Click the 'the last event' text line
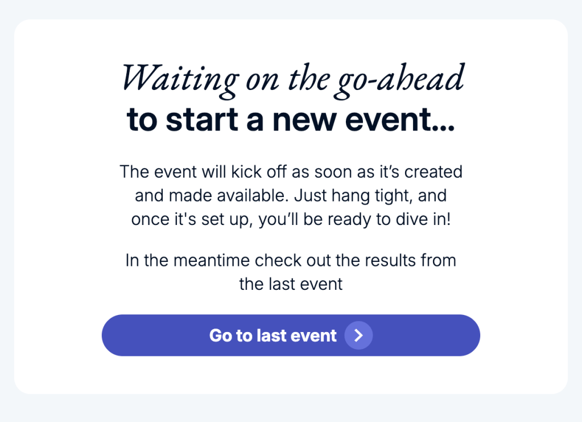582x422 pixels. click(291, 284)
